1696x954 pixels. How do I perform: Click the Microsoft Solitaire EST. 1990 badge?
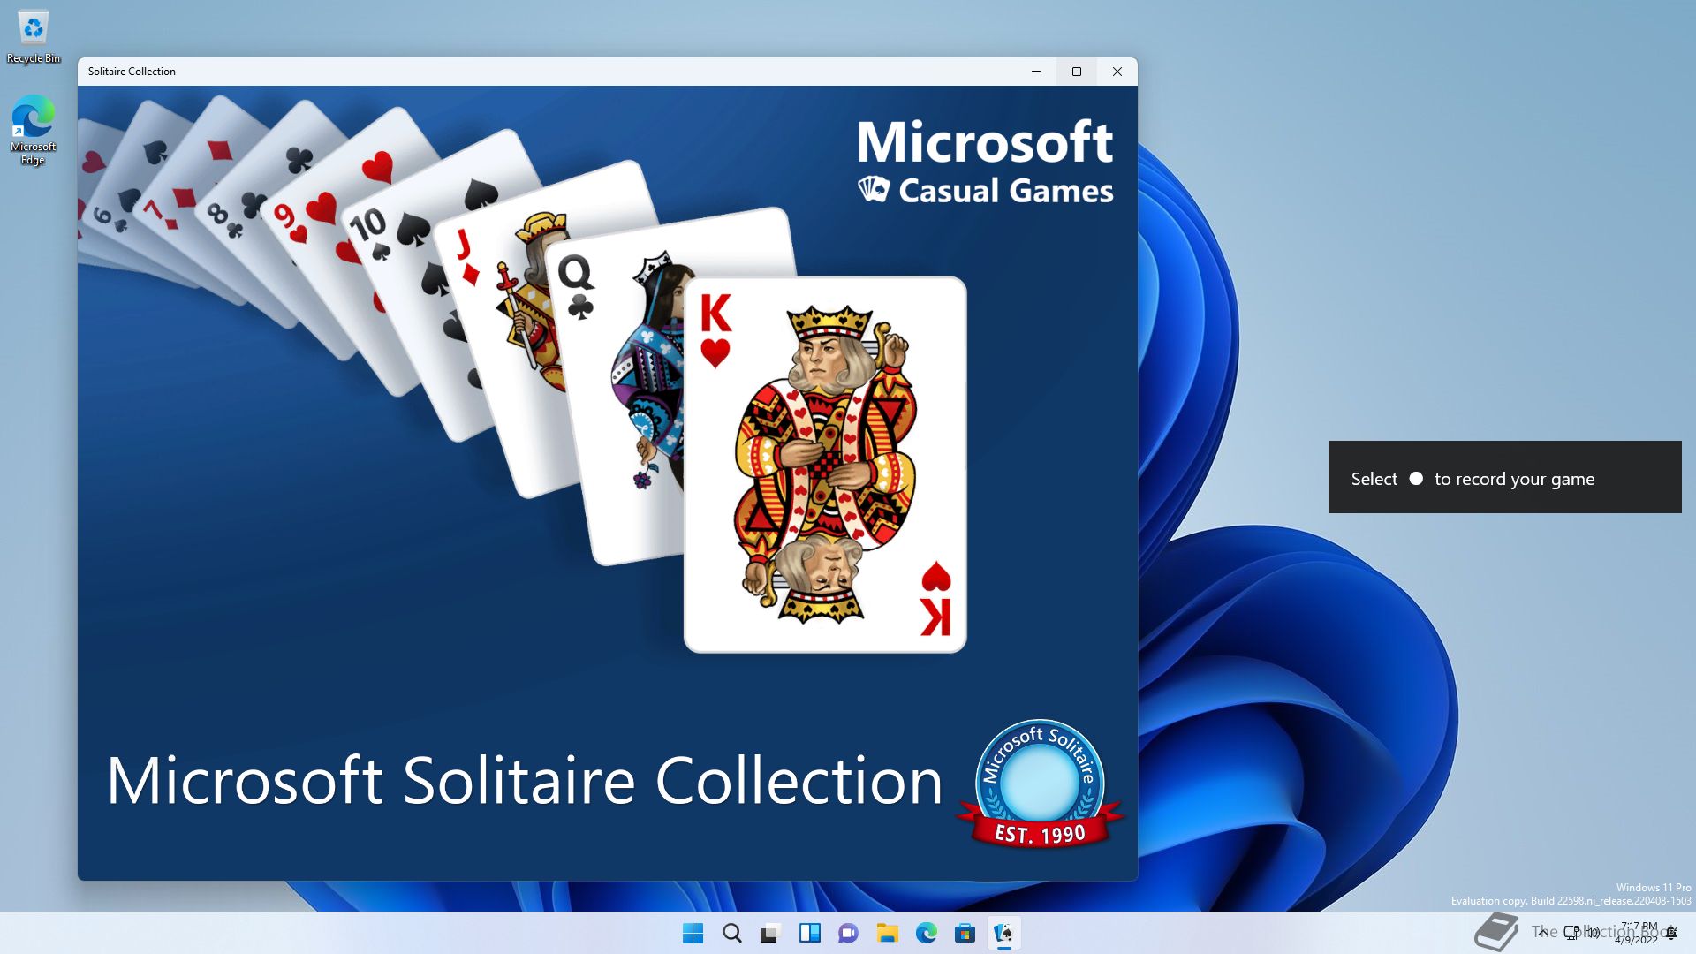pos(1041,784)
